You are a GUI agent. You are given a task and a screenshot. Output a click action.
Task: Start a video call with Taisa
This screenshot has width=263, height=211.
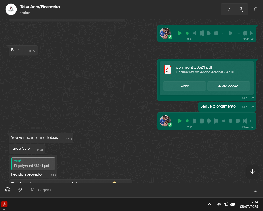tap(228, 9)
